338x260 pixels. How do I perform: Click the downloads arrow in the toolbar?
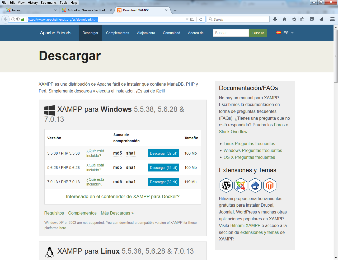pos(275,19)
